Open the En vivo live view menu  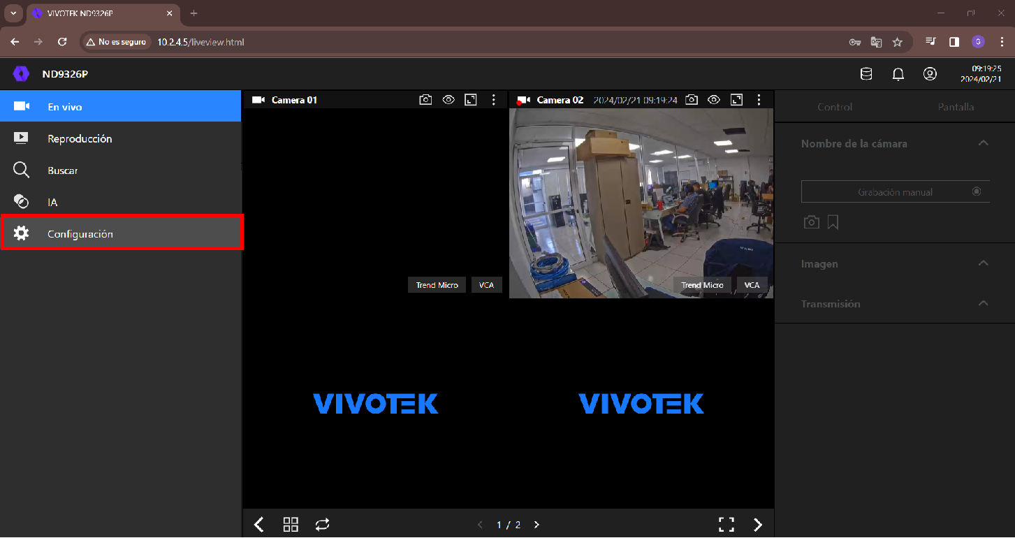[121, 107]
